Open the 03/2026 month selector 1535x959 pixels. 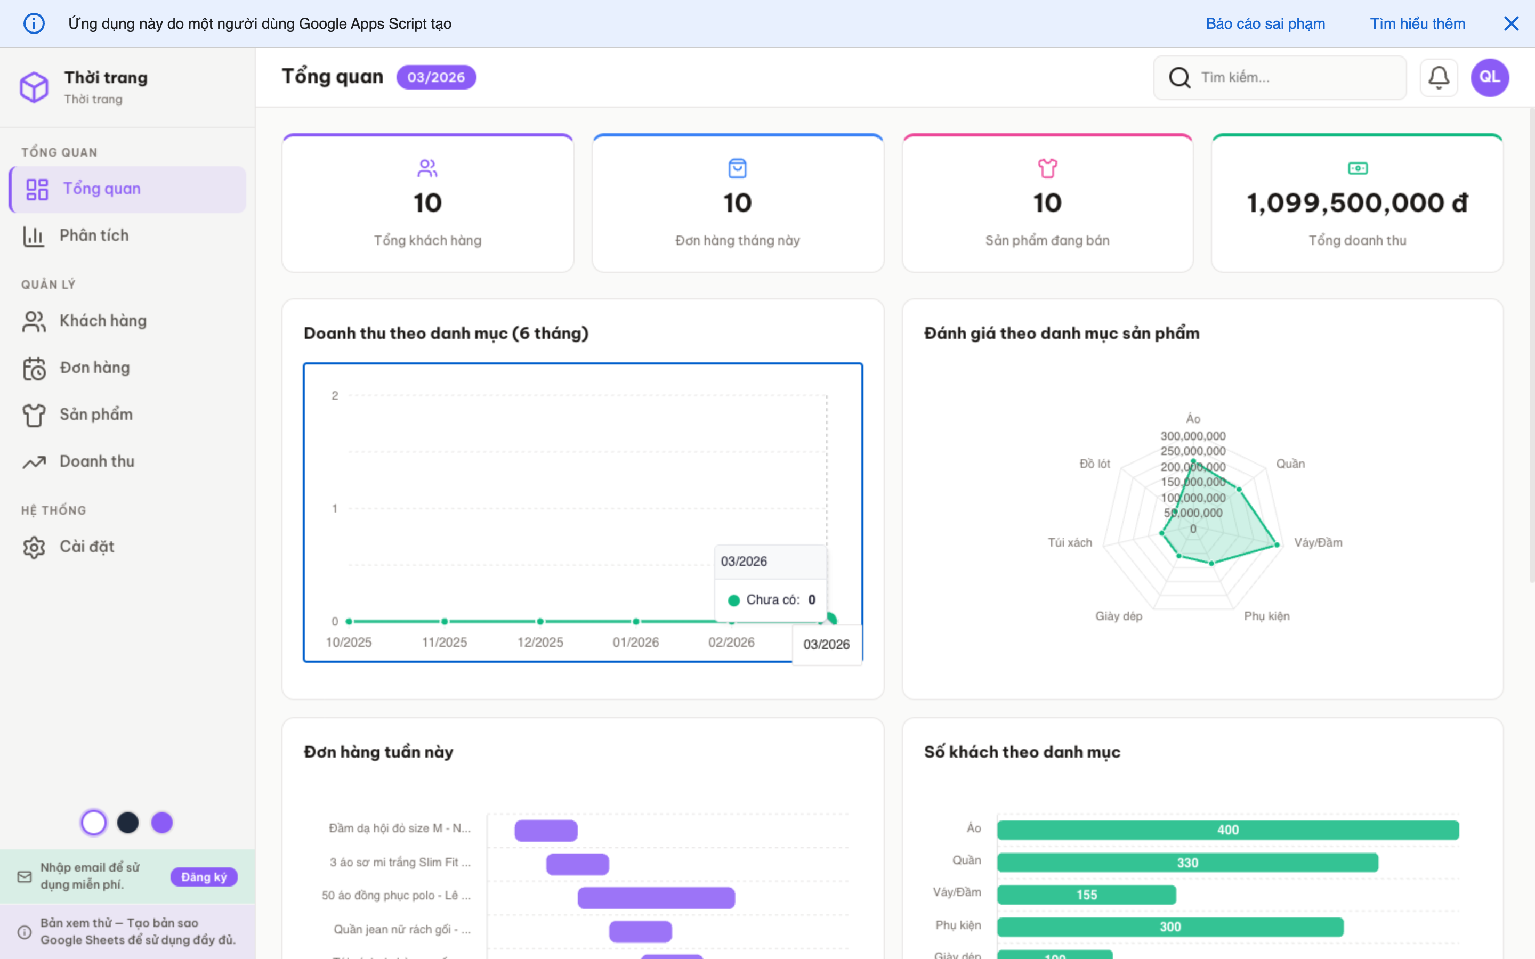[436, 77]
